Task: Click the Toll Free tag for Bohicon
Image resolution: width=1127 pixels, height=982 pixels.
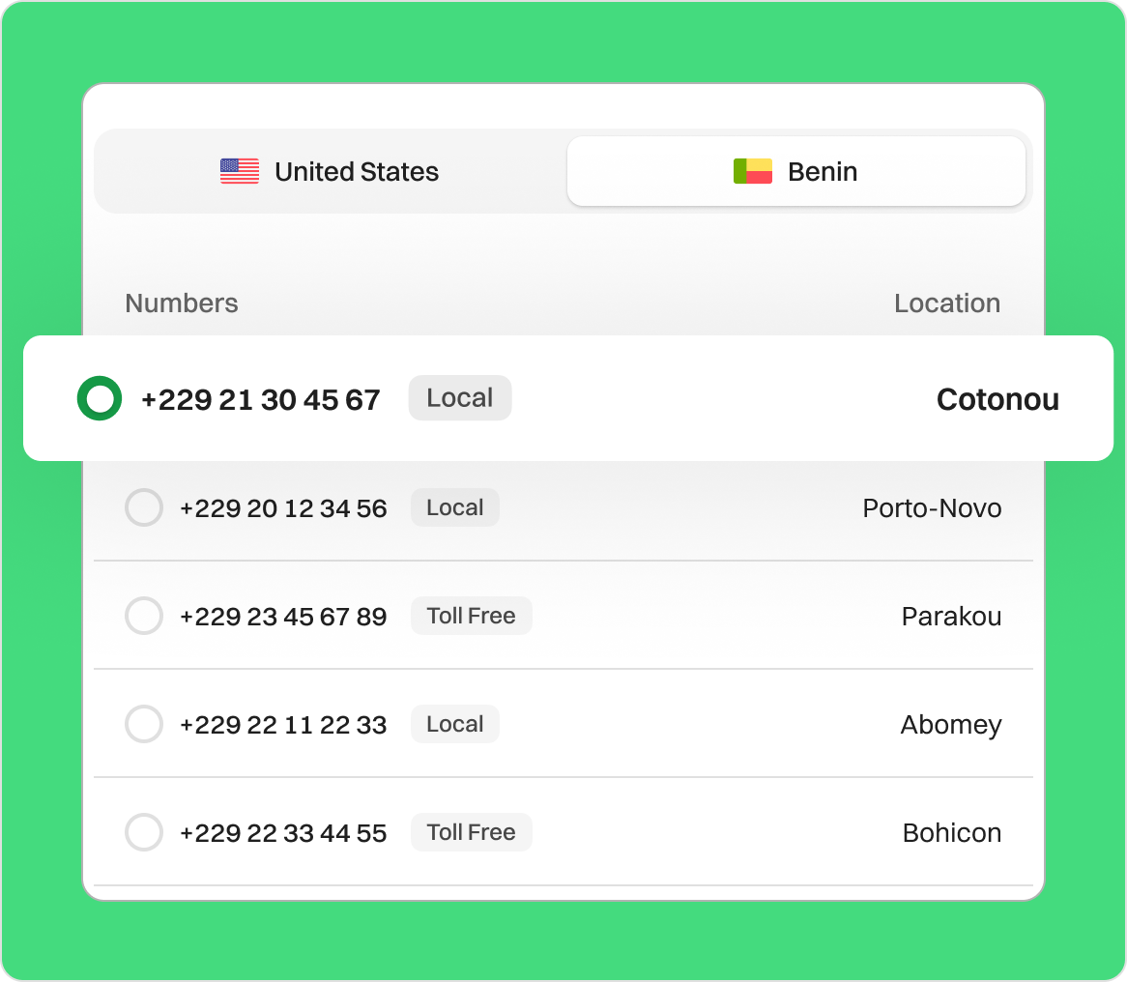Action: [471, 833]
